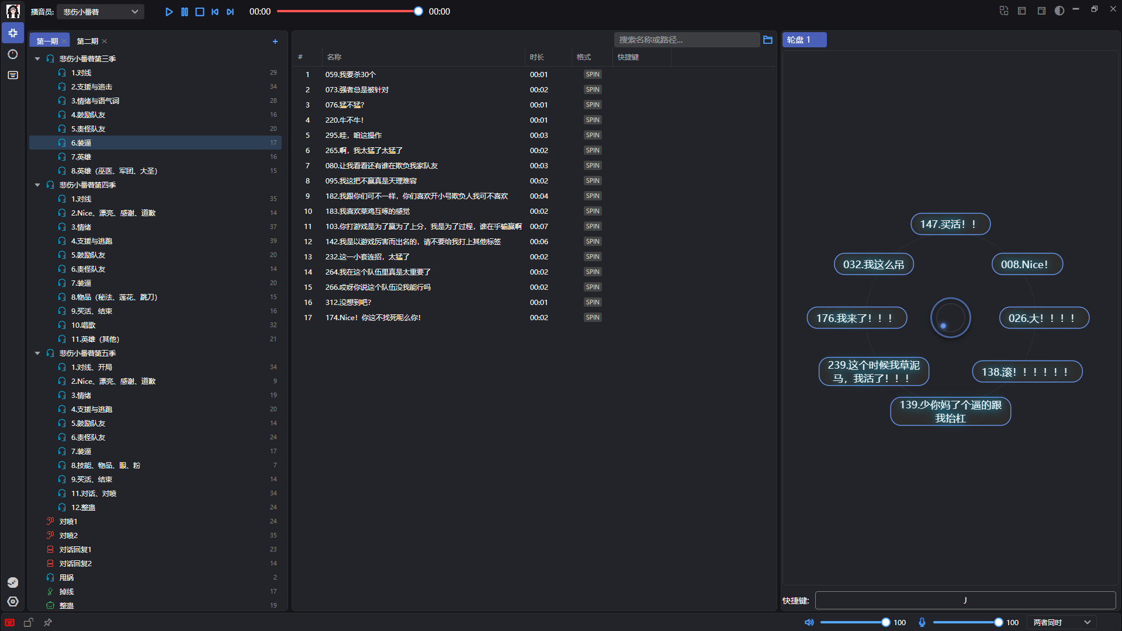Open the Steam icon in the left sidebar
The image size is (1122, 631).
(x=13, y=583)
